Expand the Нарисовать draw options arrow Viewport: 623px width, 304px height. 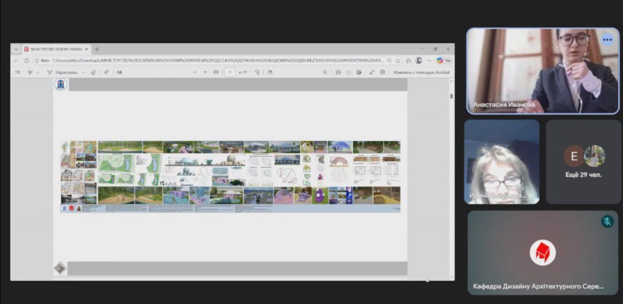click(x=83, y=72)
